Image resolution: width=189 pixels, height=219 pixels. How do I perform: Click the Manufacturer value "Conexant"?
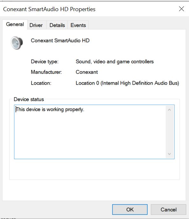(87, 72)
